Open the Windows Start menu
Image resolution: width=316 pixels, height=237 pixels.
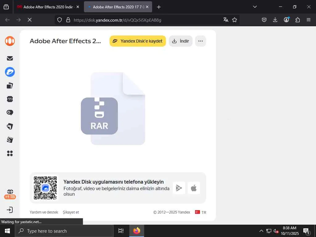click(x=7, y=231)
